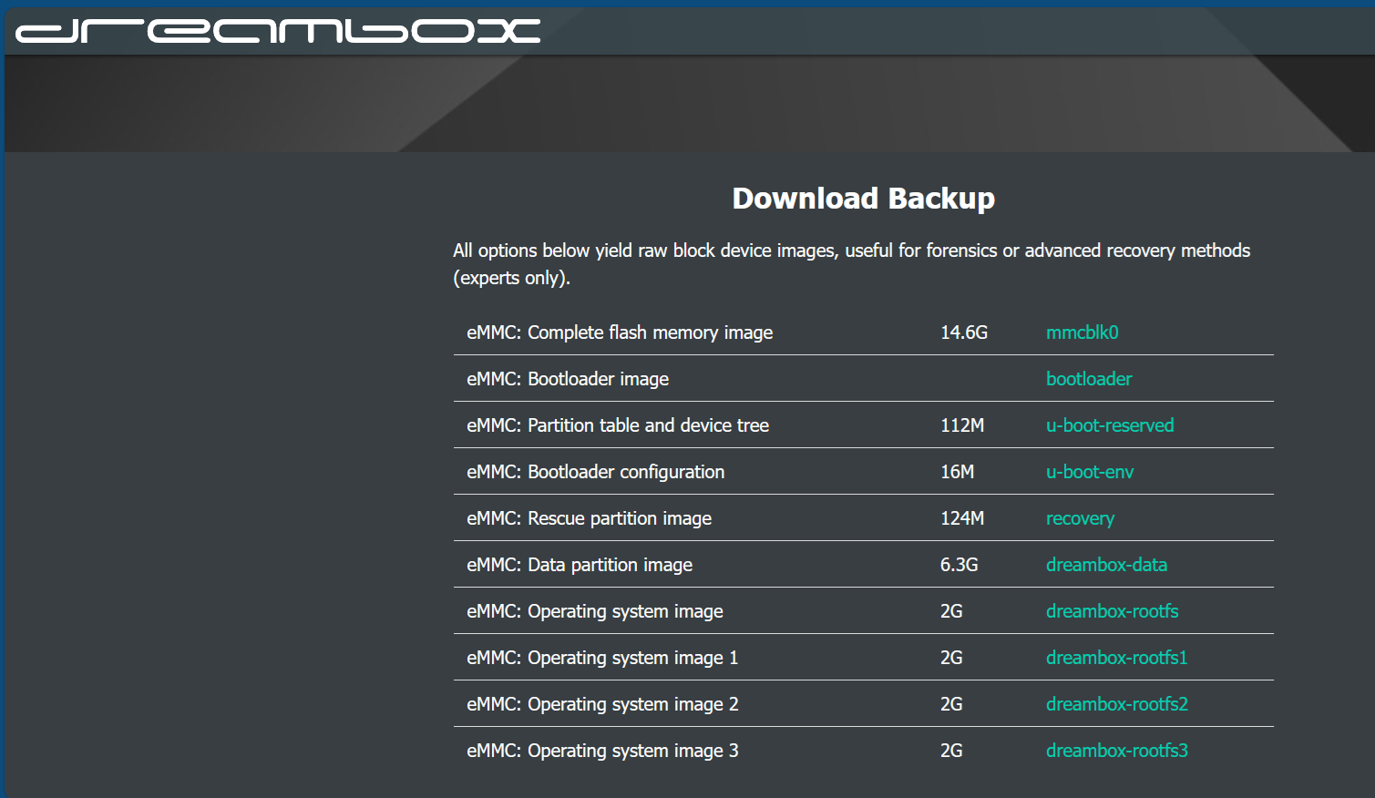Download the dreambox-rootfs image

tap(1112, 611)
